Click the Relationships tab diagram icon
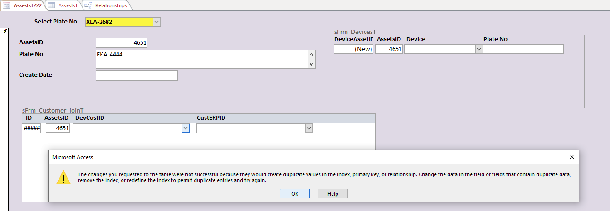The height and width of the screenshot is (211, 610). click(x=88, y=5)
